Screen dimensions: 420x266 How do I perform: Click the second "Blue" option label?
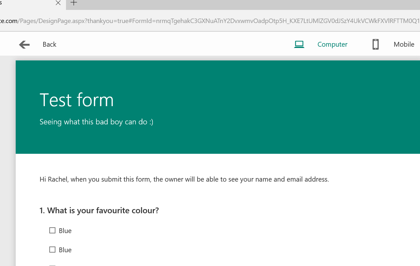coord(65,250)
